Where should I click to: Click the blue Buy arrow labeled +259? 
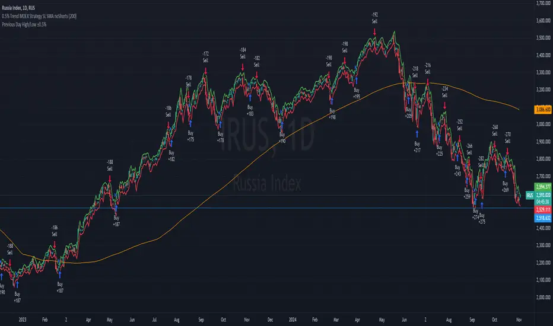[467, 181]
